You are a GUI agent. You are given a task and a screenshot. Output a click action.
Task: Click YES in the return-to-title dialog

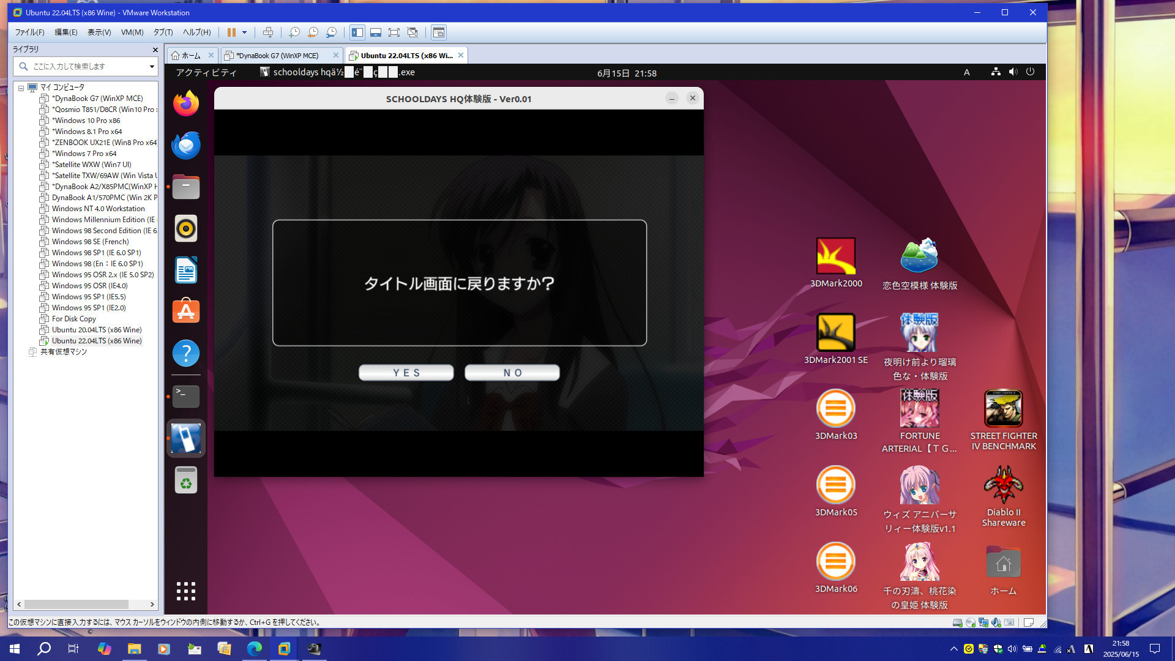click(x=406, y=373)
